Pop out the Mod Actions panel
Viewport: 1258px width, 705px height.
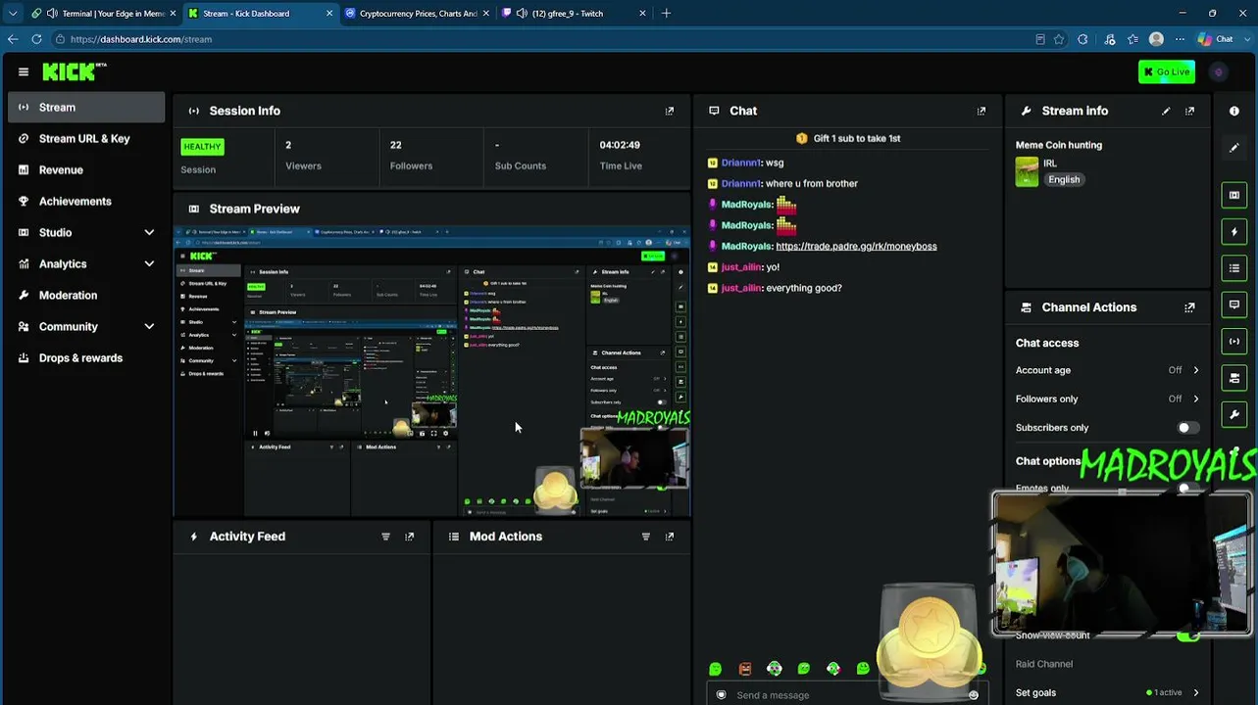click(670, 537)
